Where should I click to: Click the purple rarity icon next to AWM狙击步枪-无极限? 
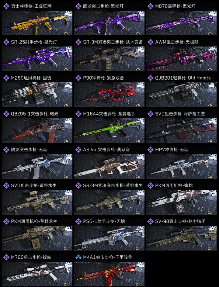coord(151,42)
